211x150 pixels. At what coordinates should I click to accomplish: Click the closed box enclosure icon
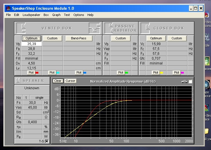pyautogui.click(x=145, y=28)
